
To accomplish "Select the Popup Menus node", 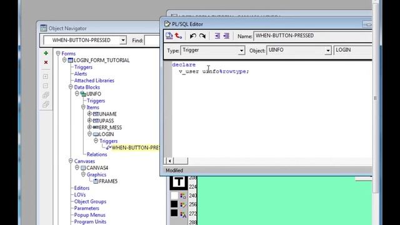I will [x=89, y=215].
